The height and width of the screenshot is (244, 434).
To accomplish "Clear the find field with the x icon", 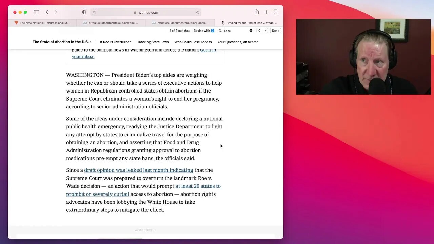I will [251, 30].
